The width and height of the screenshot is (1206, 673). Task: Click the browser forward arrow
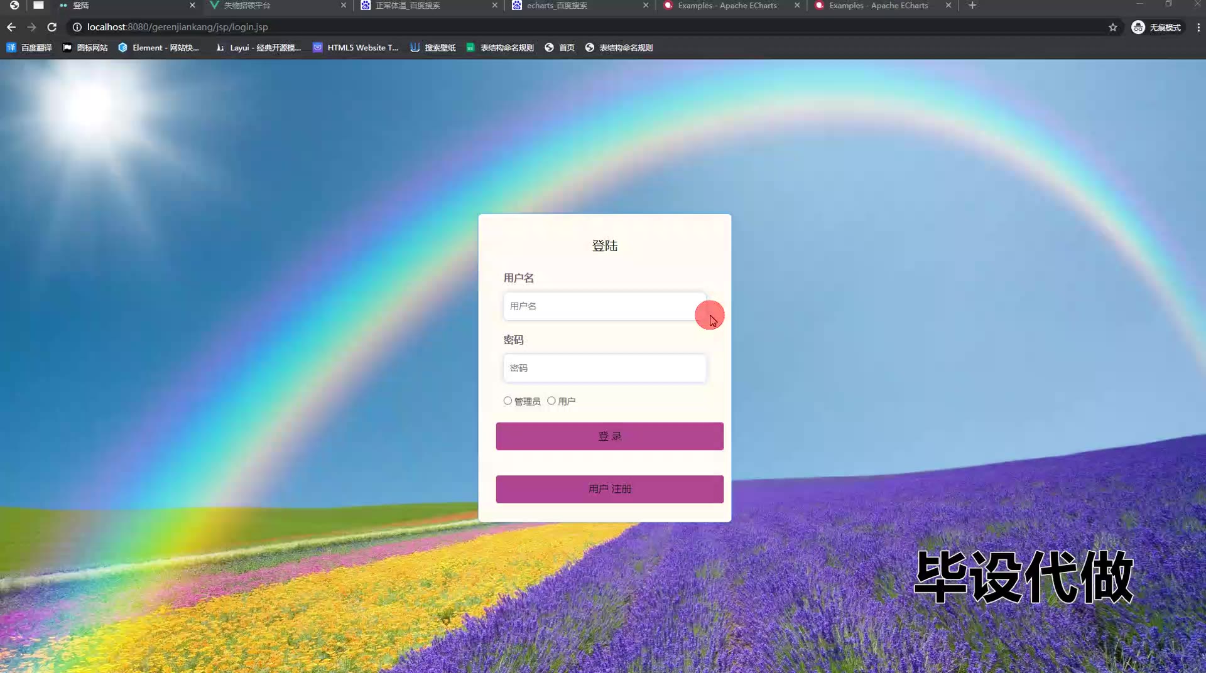coord(31,27)
